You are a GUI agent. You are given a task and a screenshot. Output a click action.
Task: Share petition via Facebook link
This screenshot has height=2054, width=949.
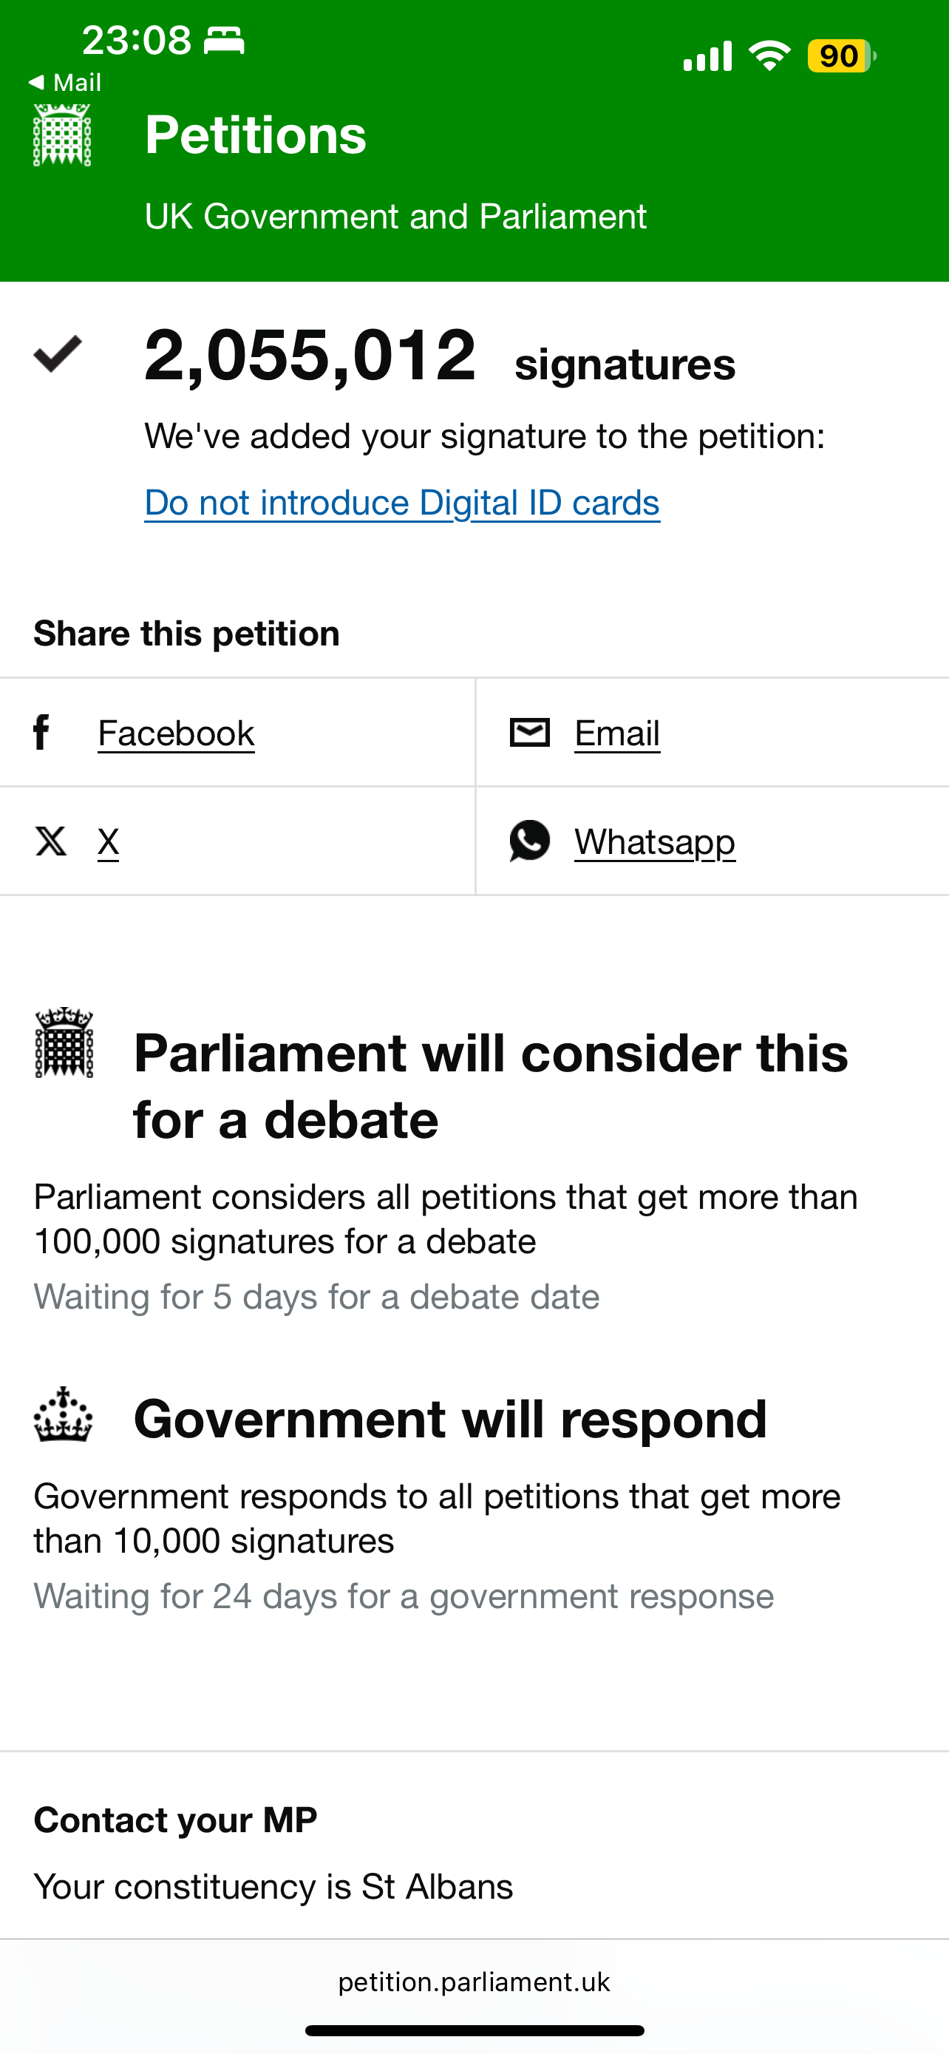[176, 733]
